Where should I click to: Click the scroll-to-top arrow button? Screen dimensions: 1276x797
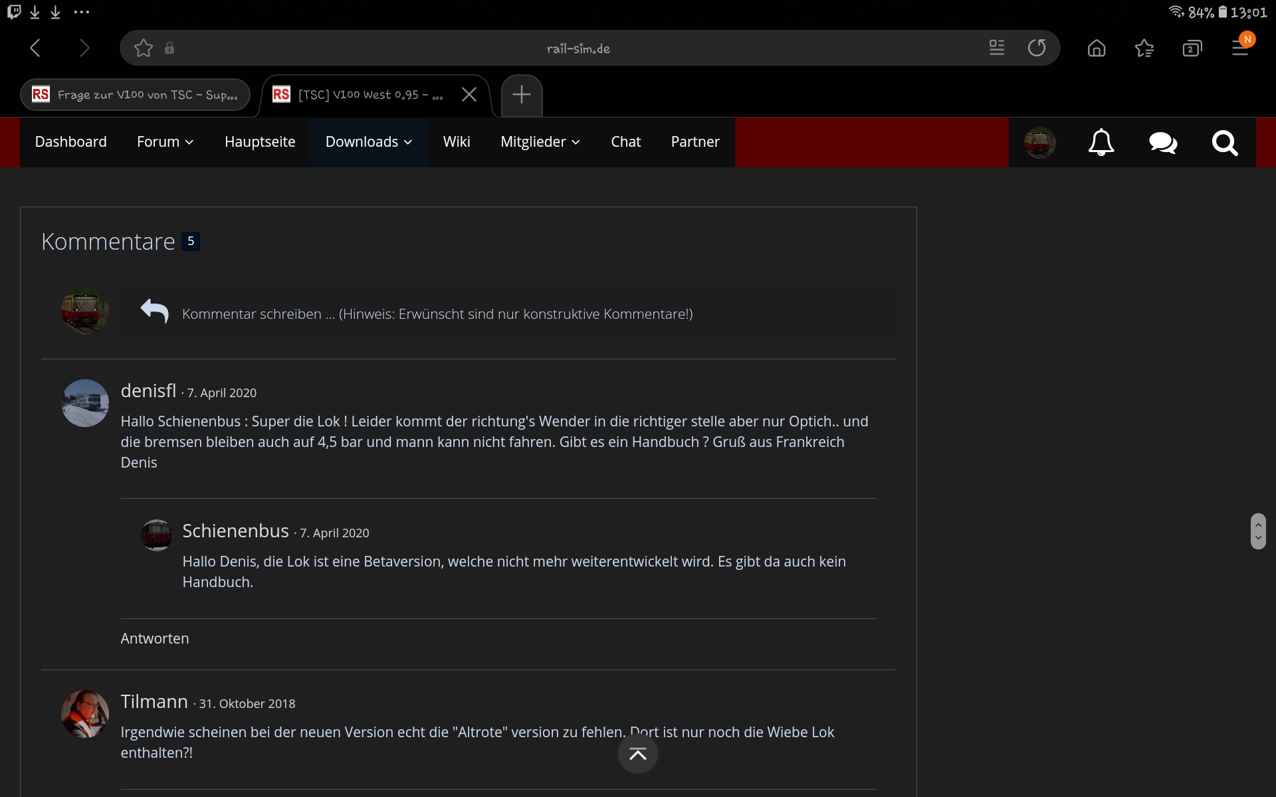pos(637,754)
